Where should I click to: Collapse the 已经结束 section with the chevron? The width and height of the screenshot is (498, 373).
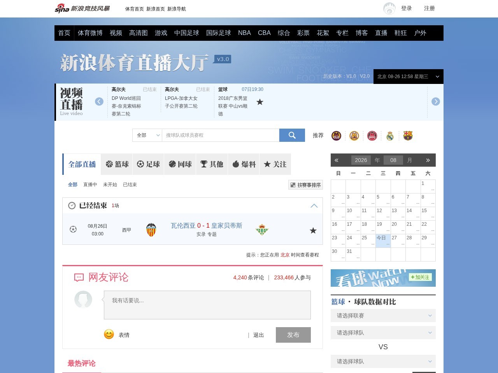[314, 206]
